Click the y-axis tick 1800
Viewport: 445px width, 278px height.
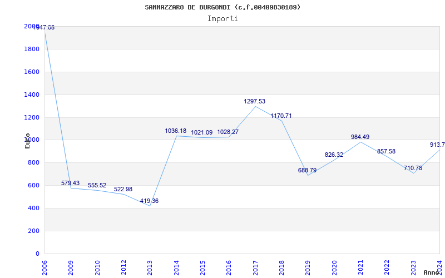pos(32,49)
